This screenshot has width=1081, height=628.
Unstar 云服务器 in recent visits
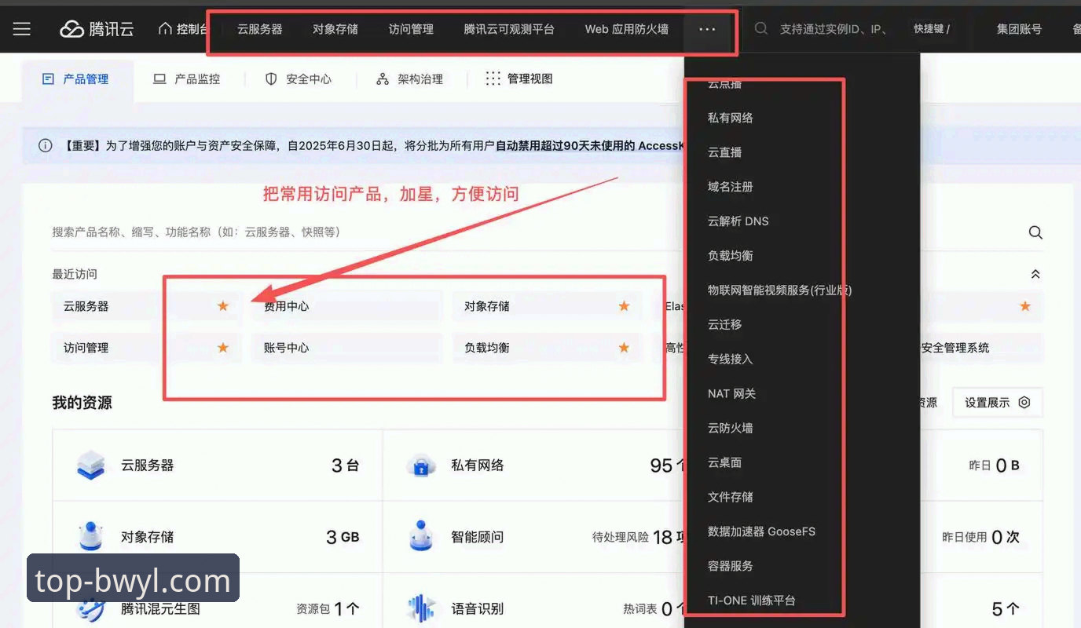click(223, 306)
